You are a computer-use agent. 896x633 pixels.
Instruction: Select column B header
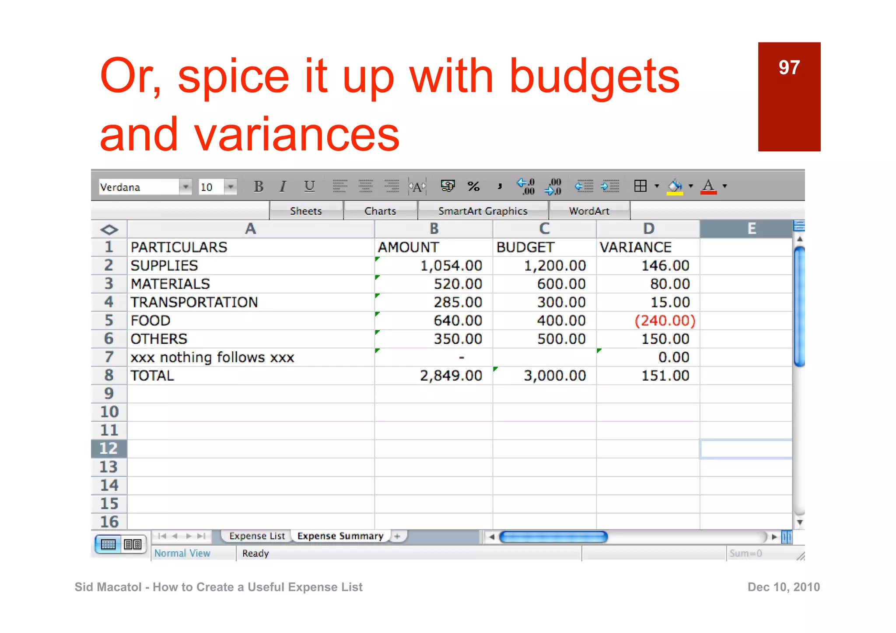click(x=434, y=229)
